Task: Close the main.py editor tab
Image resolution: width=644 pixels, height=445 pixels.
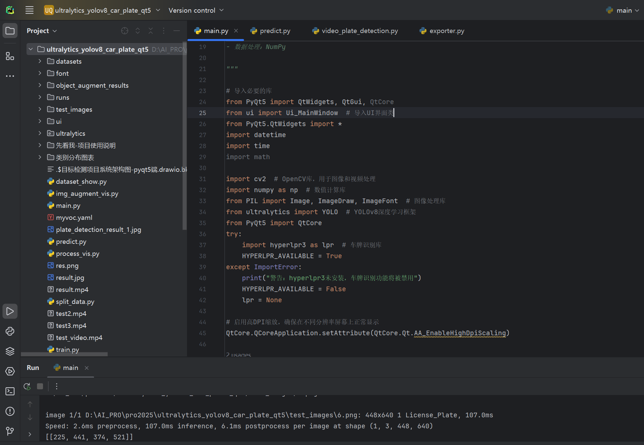Action: click(x=236, y=31)
